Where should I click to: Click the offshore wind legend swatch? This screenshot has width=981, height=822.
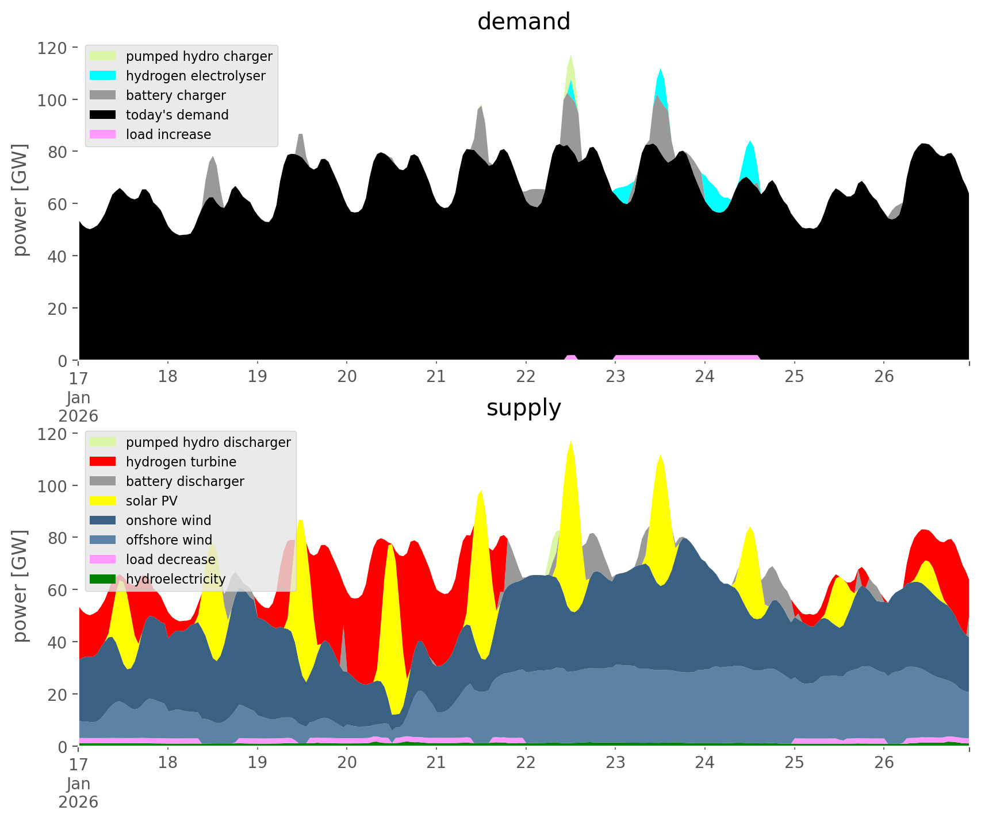click(103, 540)
